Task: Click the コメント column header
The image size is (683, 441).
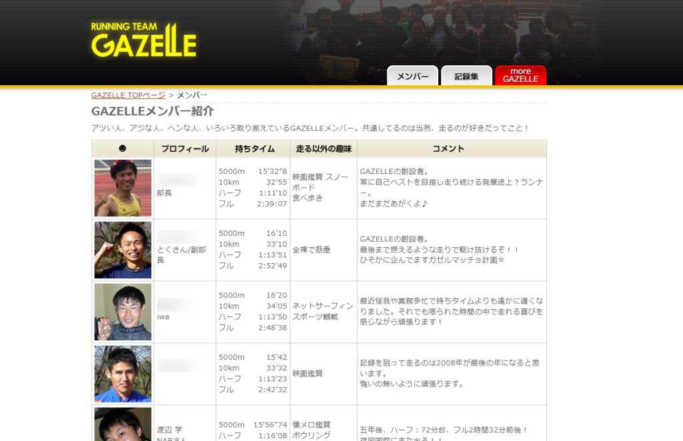Action: (x=448, y=149)
